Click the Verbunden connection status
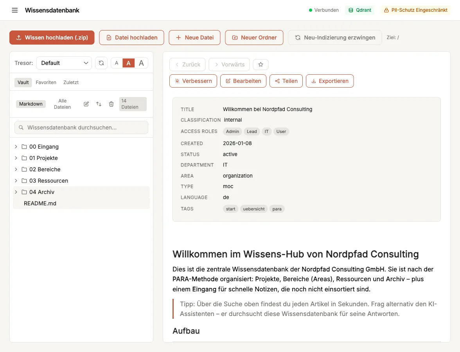Image resolution: width=460 pixels, height=352 pixels. pyautogui.click(x=323, y=10)
